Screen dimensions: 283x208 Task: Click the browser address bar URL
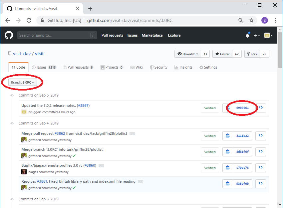tap(130, 20)
